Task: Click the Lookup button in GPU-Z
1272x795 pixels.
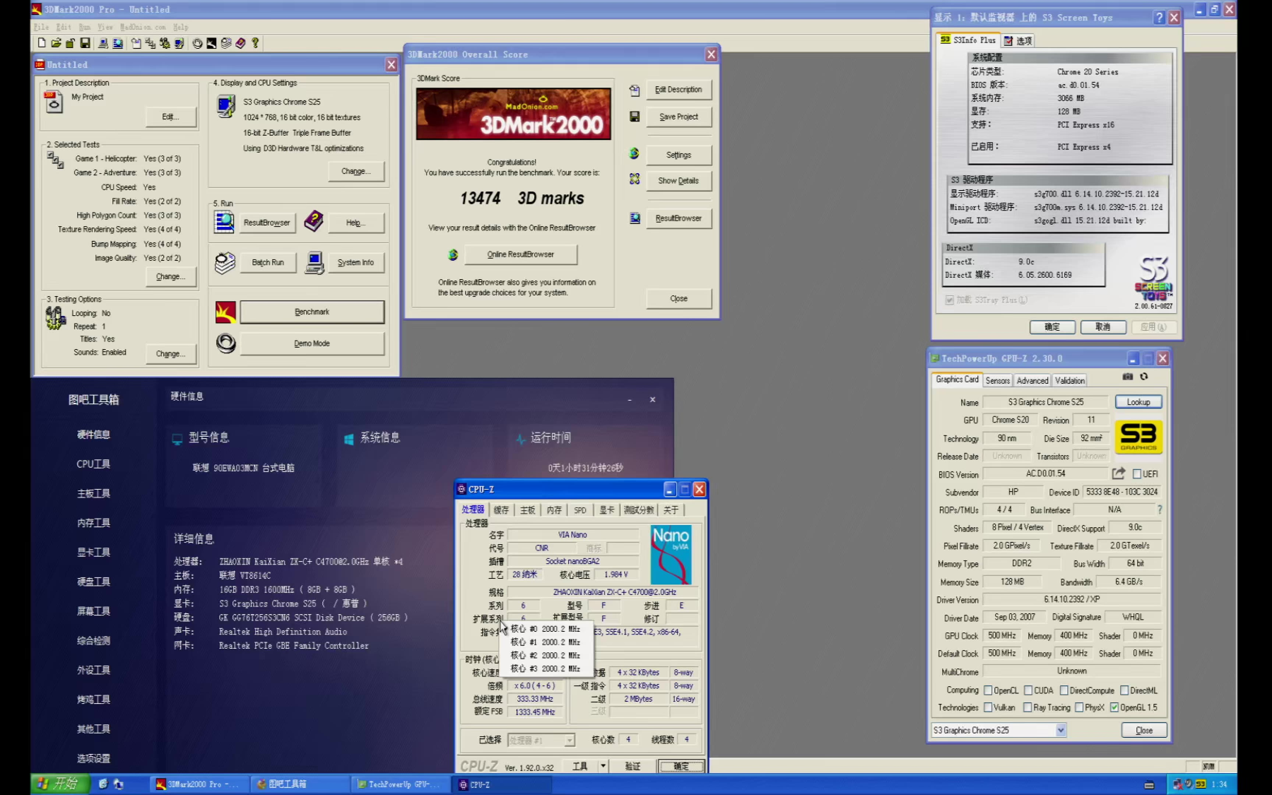Action: point(1138,402)
